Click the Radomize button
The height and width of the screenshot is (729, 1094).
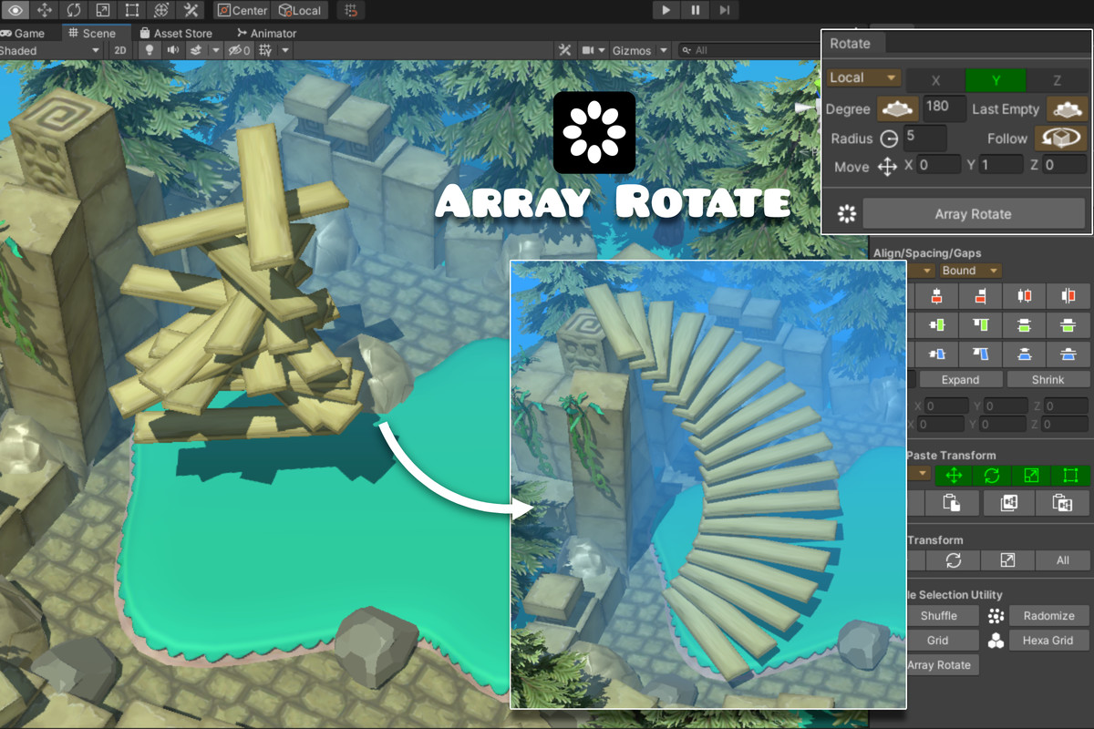pos(1048,616)
